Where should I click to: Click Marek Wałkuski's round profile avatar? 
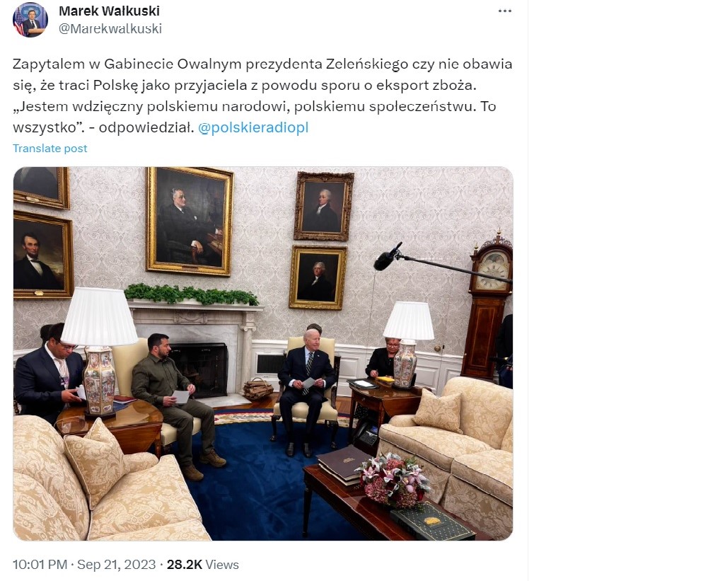coord(30,19)
